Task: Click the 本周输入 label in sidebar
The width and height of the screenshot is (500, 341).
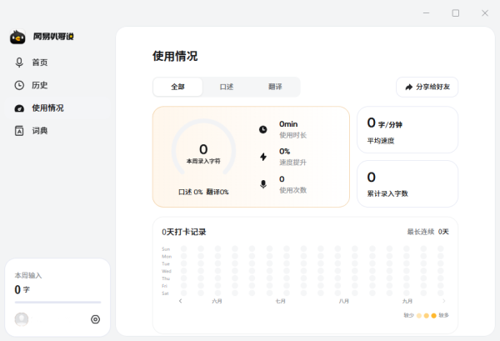Action: [28, 275]
